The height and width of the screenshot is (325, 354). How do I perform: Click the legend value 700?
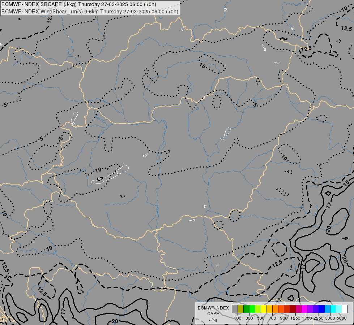[273, 318]
